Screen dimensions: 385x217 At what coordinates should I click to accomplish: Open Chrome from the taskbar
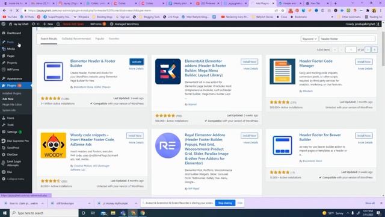143,213
